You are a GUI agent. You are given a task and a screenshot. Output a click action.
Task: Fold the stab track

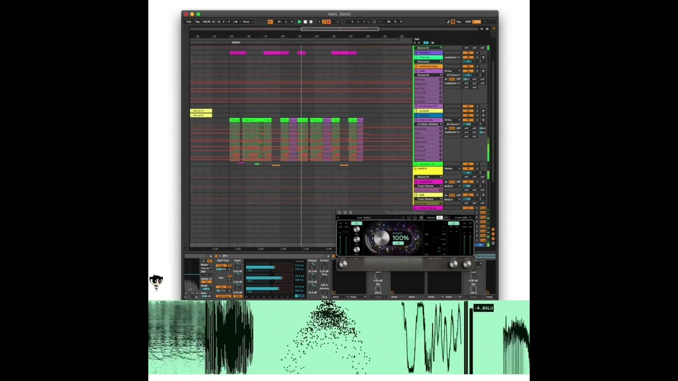pos(416,71)
